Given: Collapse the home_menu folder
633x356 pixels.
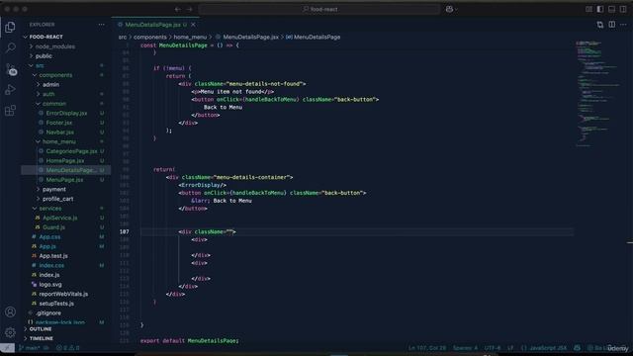Looking at the screenshot, I should tap(59, 141).
